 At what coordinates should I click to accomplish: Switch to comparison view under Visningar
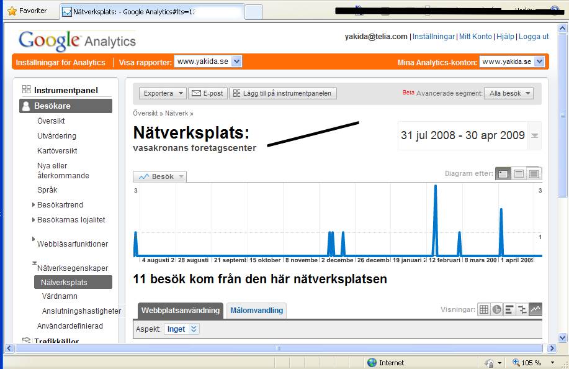coord(522,309)
